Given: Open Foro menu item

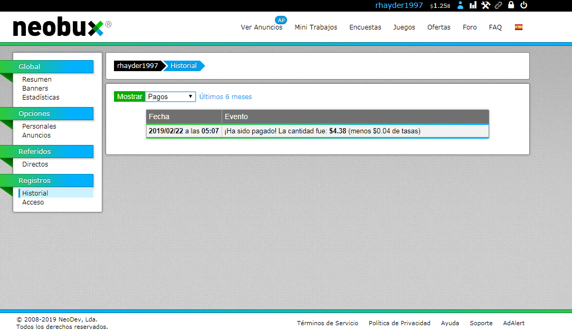Looking at the screenshot, I should (x=470, y=27).
